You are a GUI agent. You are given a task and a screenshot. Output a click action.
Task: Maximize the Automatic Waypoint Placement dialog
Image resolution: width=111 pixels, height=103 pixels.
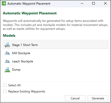(x=94, y=4)
